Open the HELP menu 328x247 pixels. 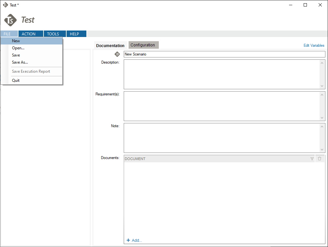point(74,33)
